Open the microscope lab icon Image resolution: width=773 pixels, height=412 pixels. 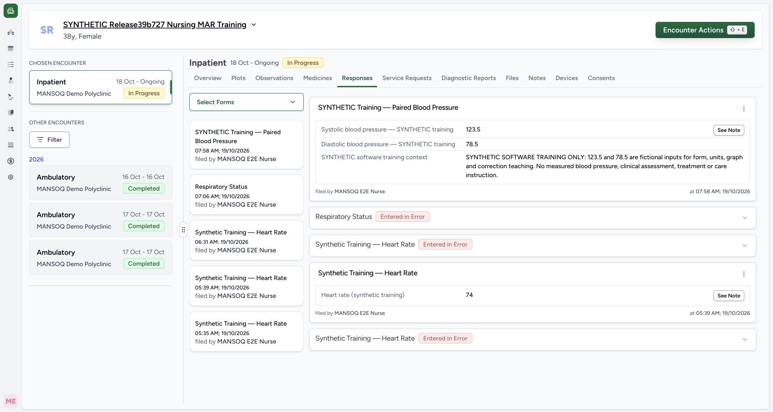pos(11,97)
